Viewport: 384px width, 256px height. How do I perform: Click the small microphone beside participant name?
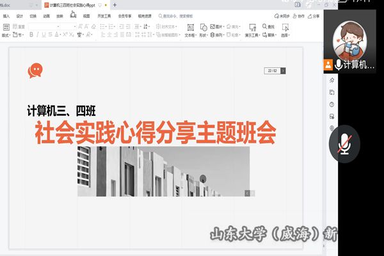point(339,65)
